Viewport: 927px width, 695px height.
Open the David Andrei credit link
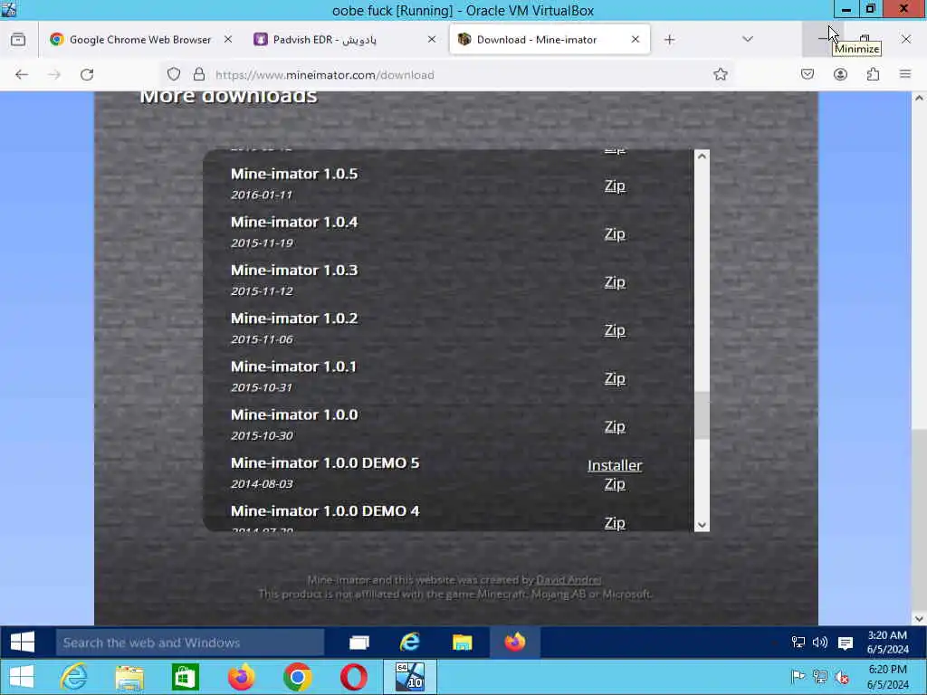click(569, 580)
